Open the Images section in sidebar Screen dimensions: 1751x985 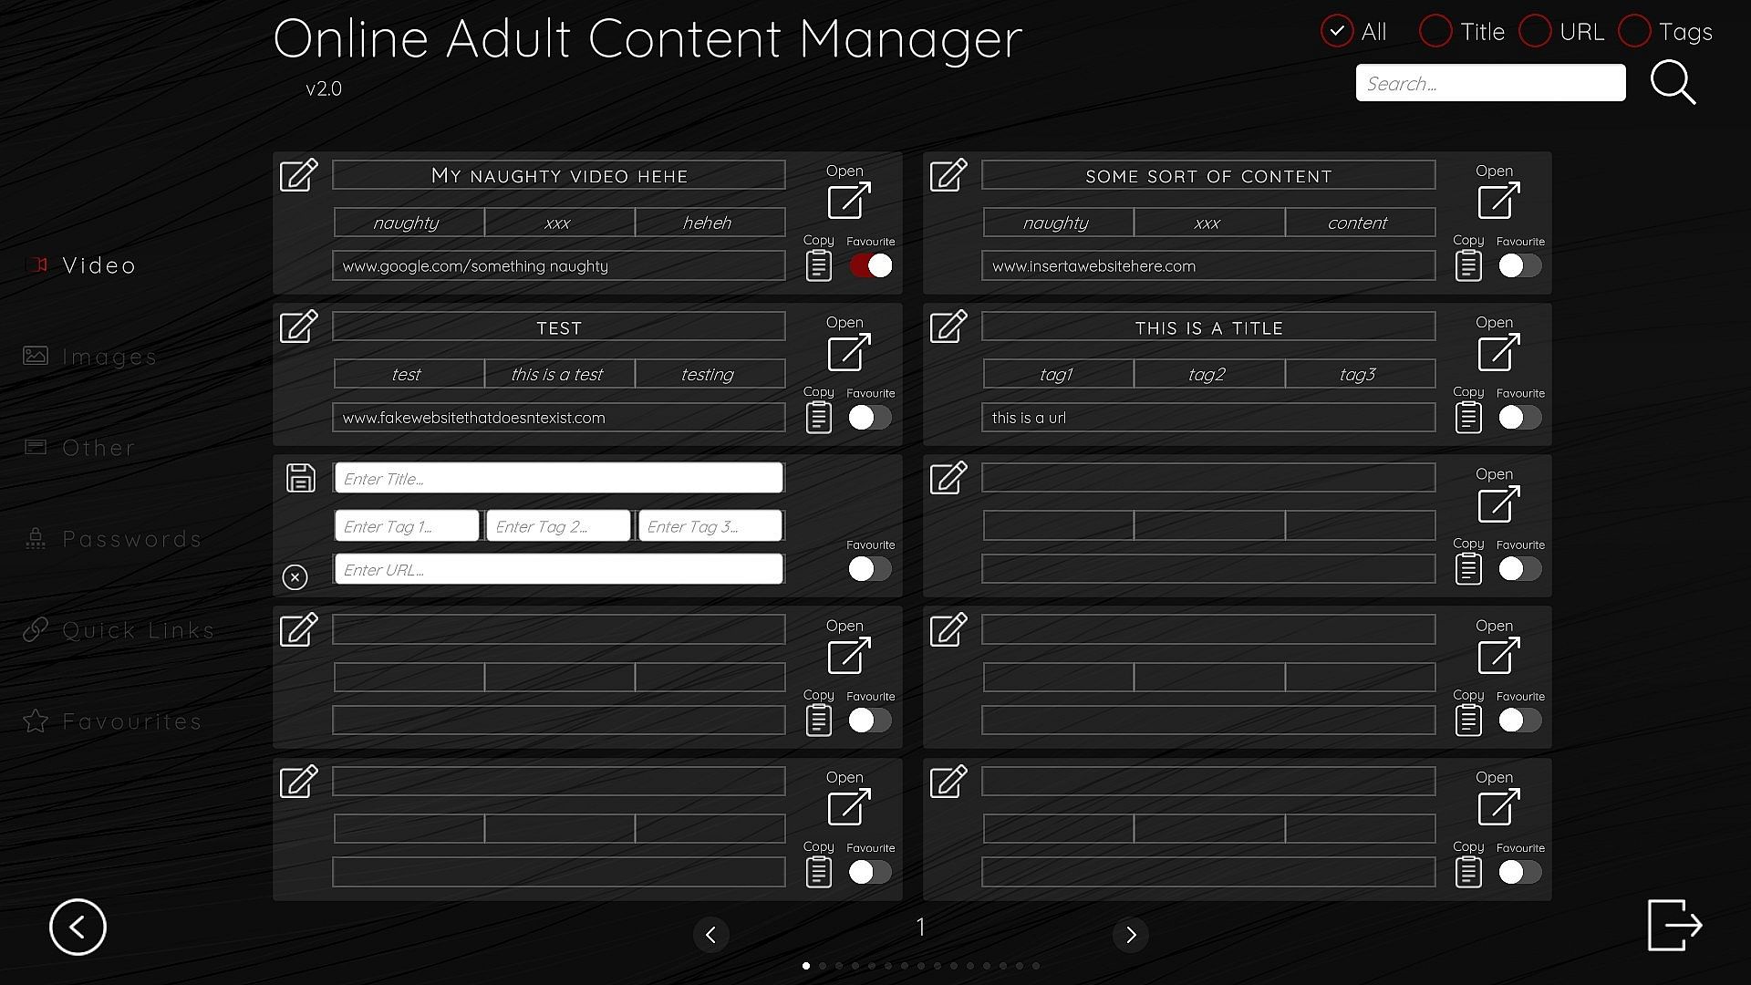pos(109,357)
